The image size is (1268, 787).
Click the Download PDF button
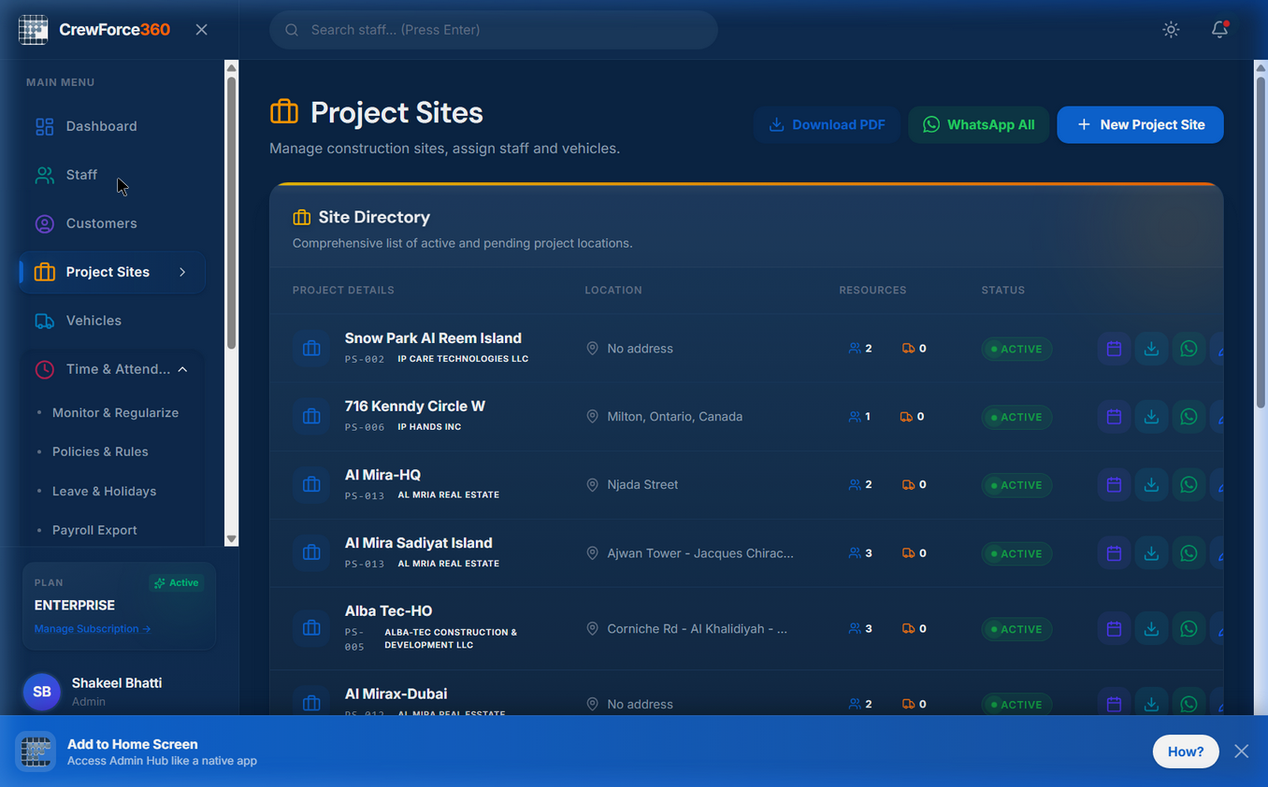[827, 124]
